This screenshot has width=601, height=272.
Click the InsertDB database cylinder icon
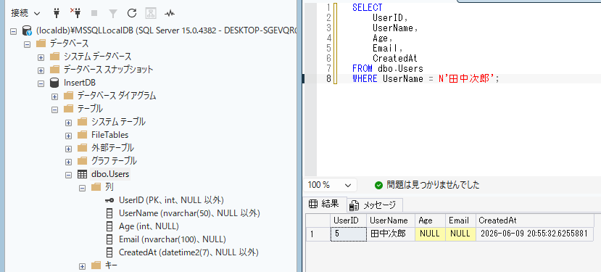(54, 83)
